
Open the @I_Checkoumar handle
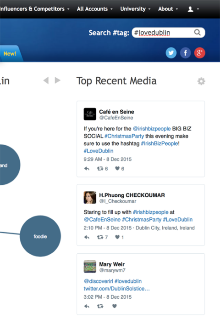click(x=117, y=201)
